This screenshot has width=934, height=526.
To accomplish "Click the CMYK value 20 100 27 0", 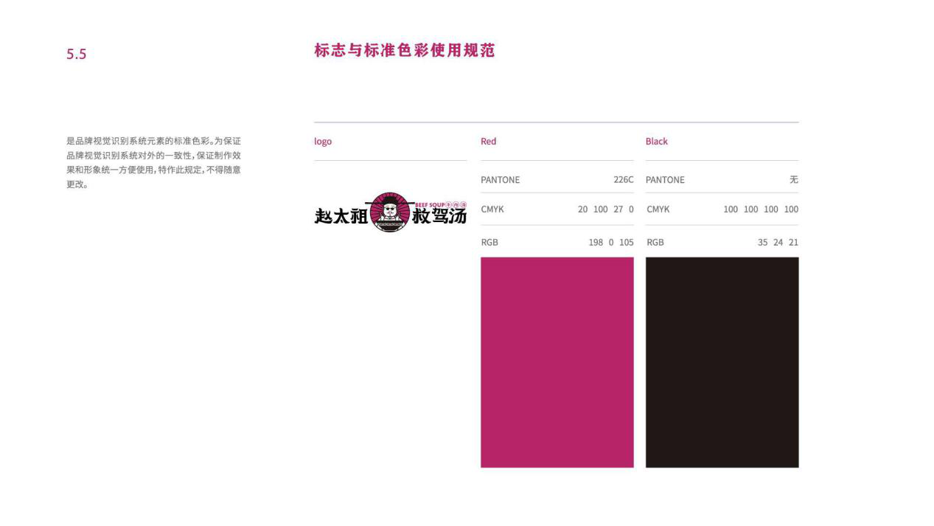I will 605,210.
